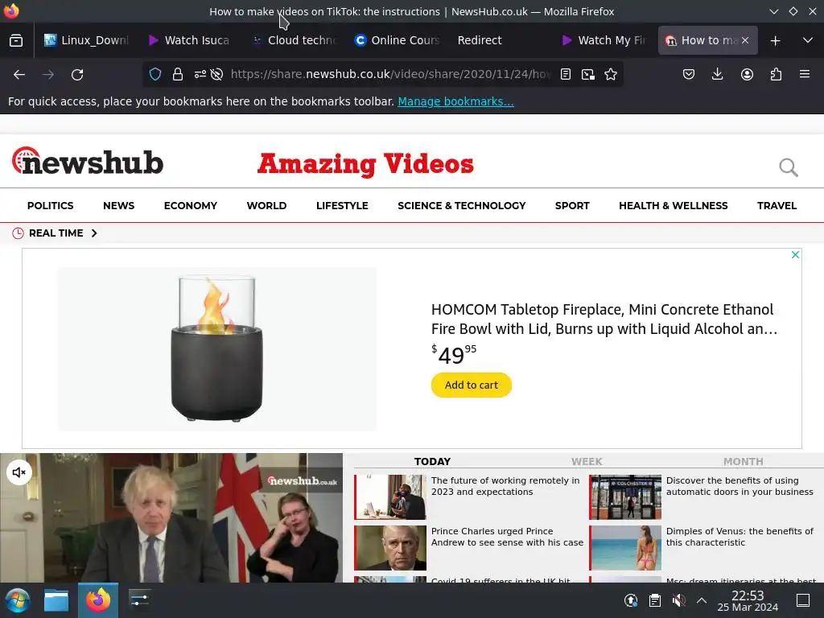Open tracking protection shield icon
This screenshot has height=618, width=824.
(155, 75)
